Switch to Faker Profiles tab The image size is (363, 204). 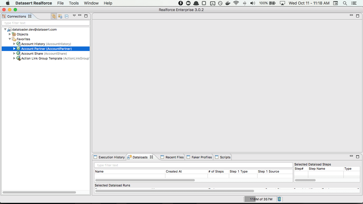pyautogui.click(x=199, y=157)
